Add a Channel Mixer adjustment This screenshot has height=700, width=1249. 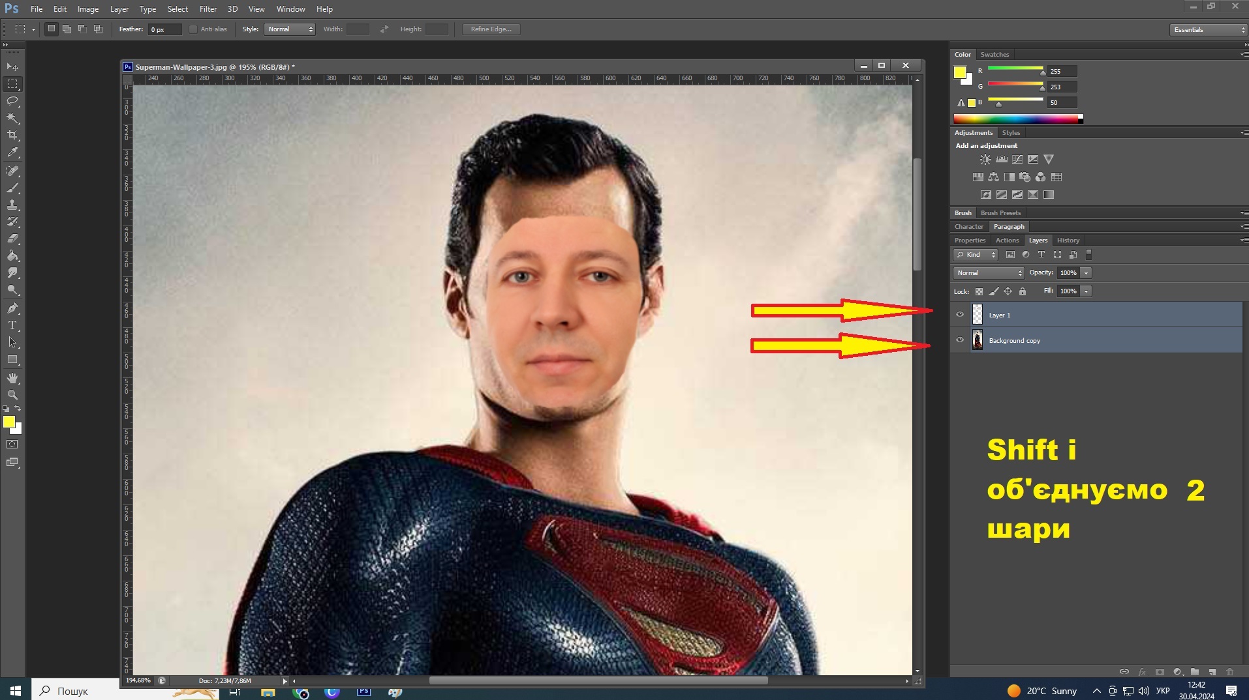(1040, 177)
